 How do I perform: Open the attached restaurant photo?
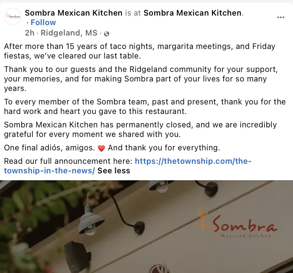(146, 227)
